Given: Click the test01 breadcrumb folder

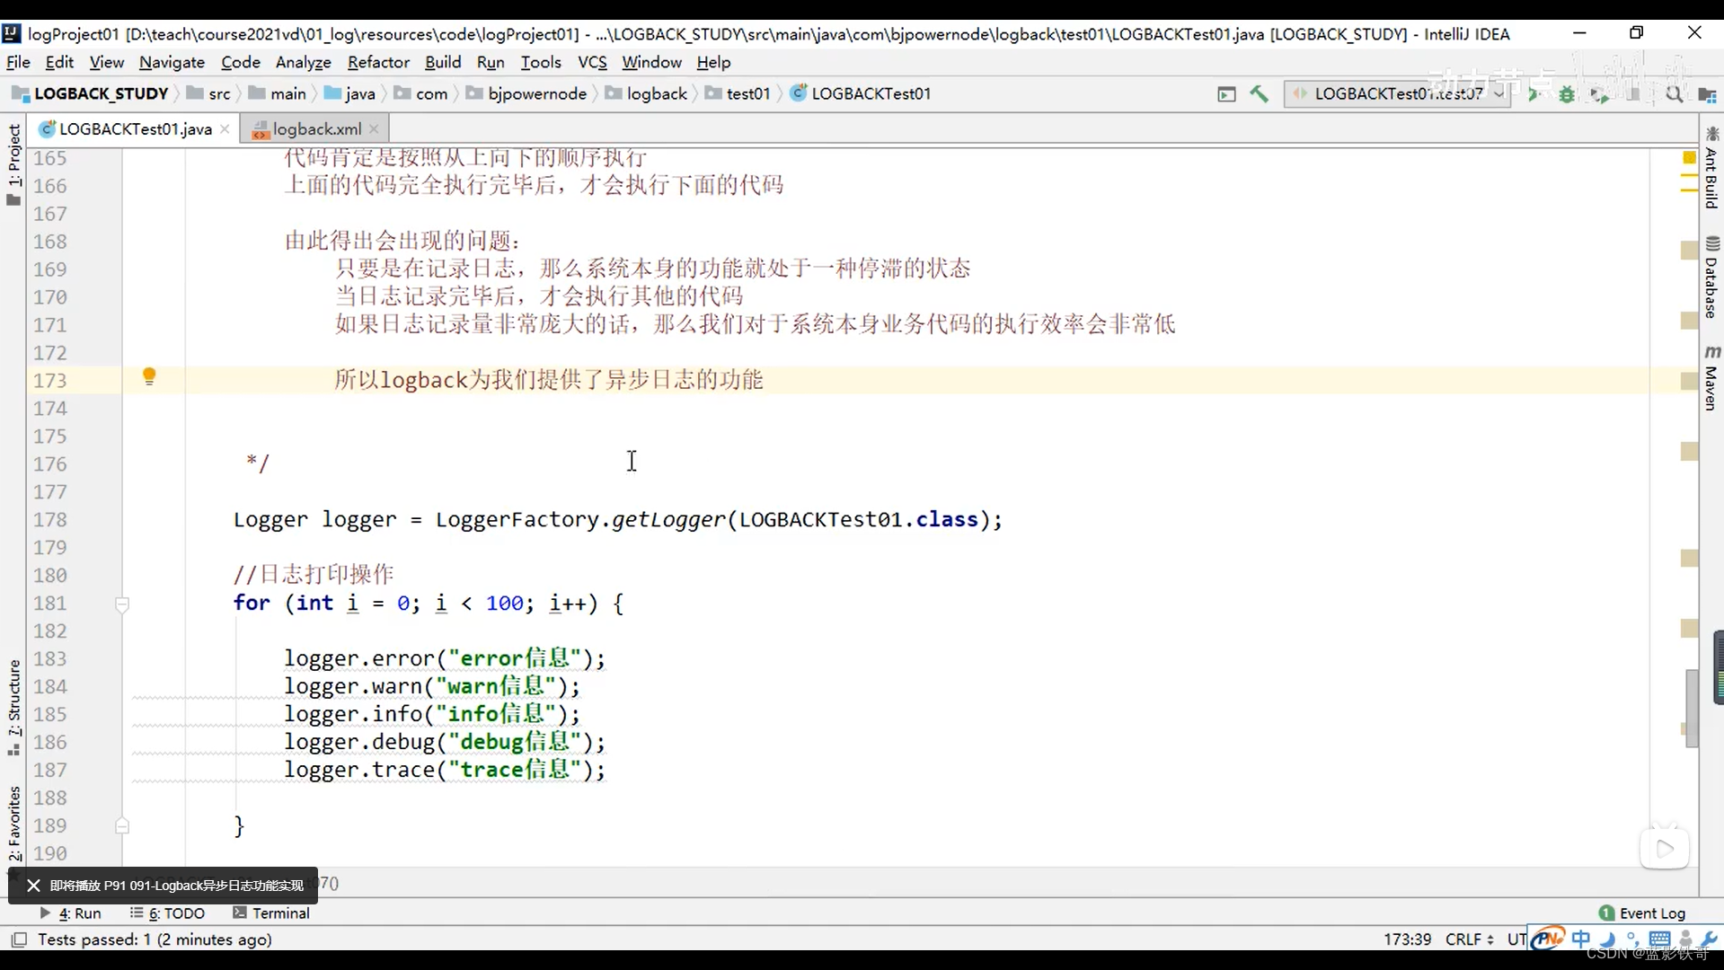Looking at the screenshot, I should coord(738,93).
